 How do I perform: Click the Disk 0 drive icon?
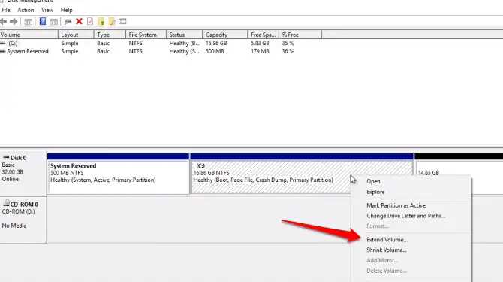(x=6, y=157)
